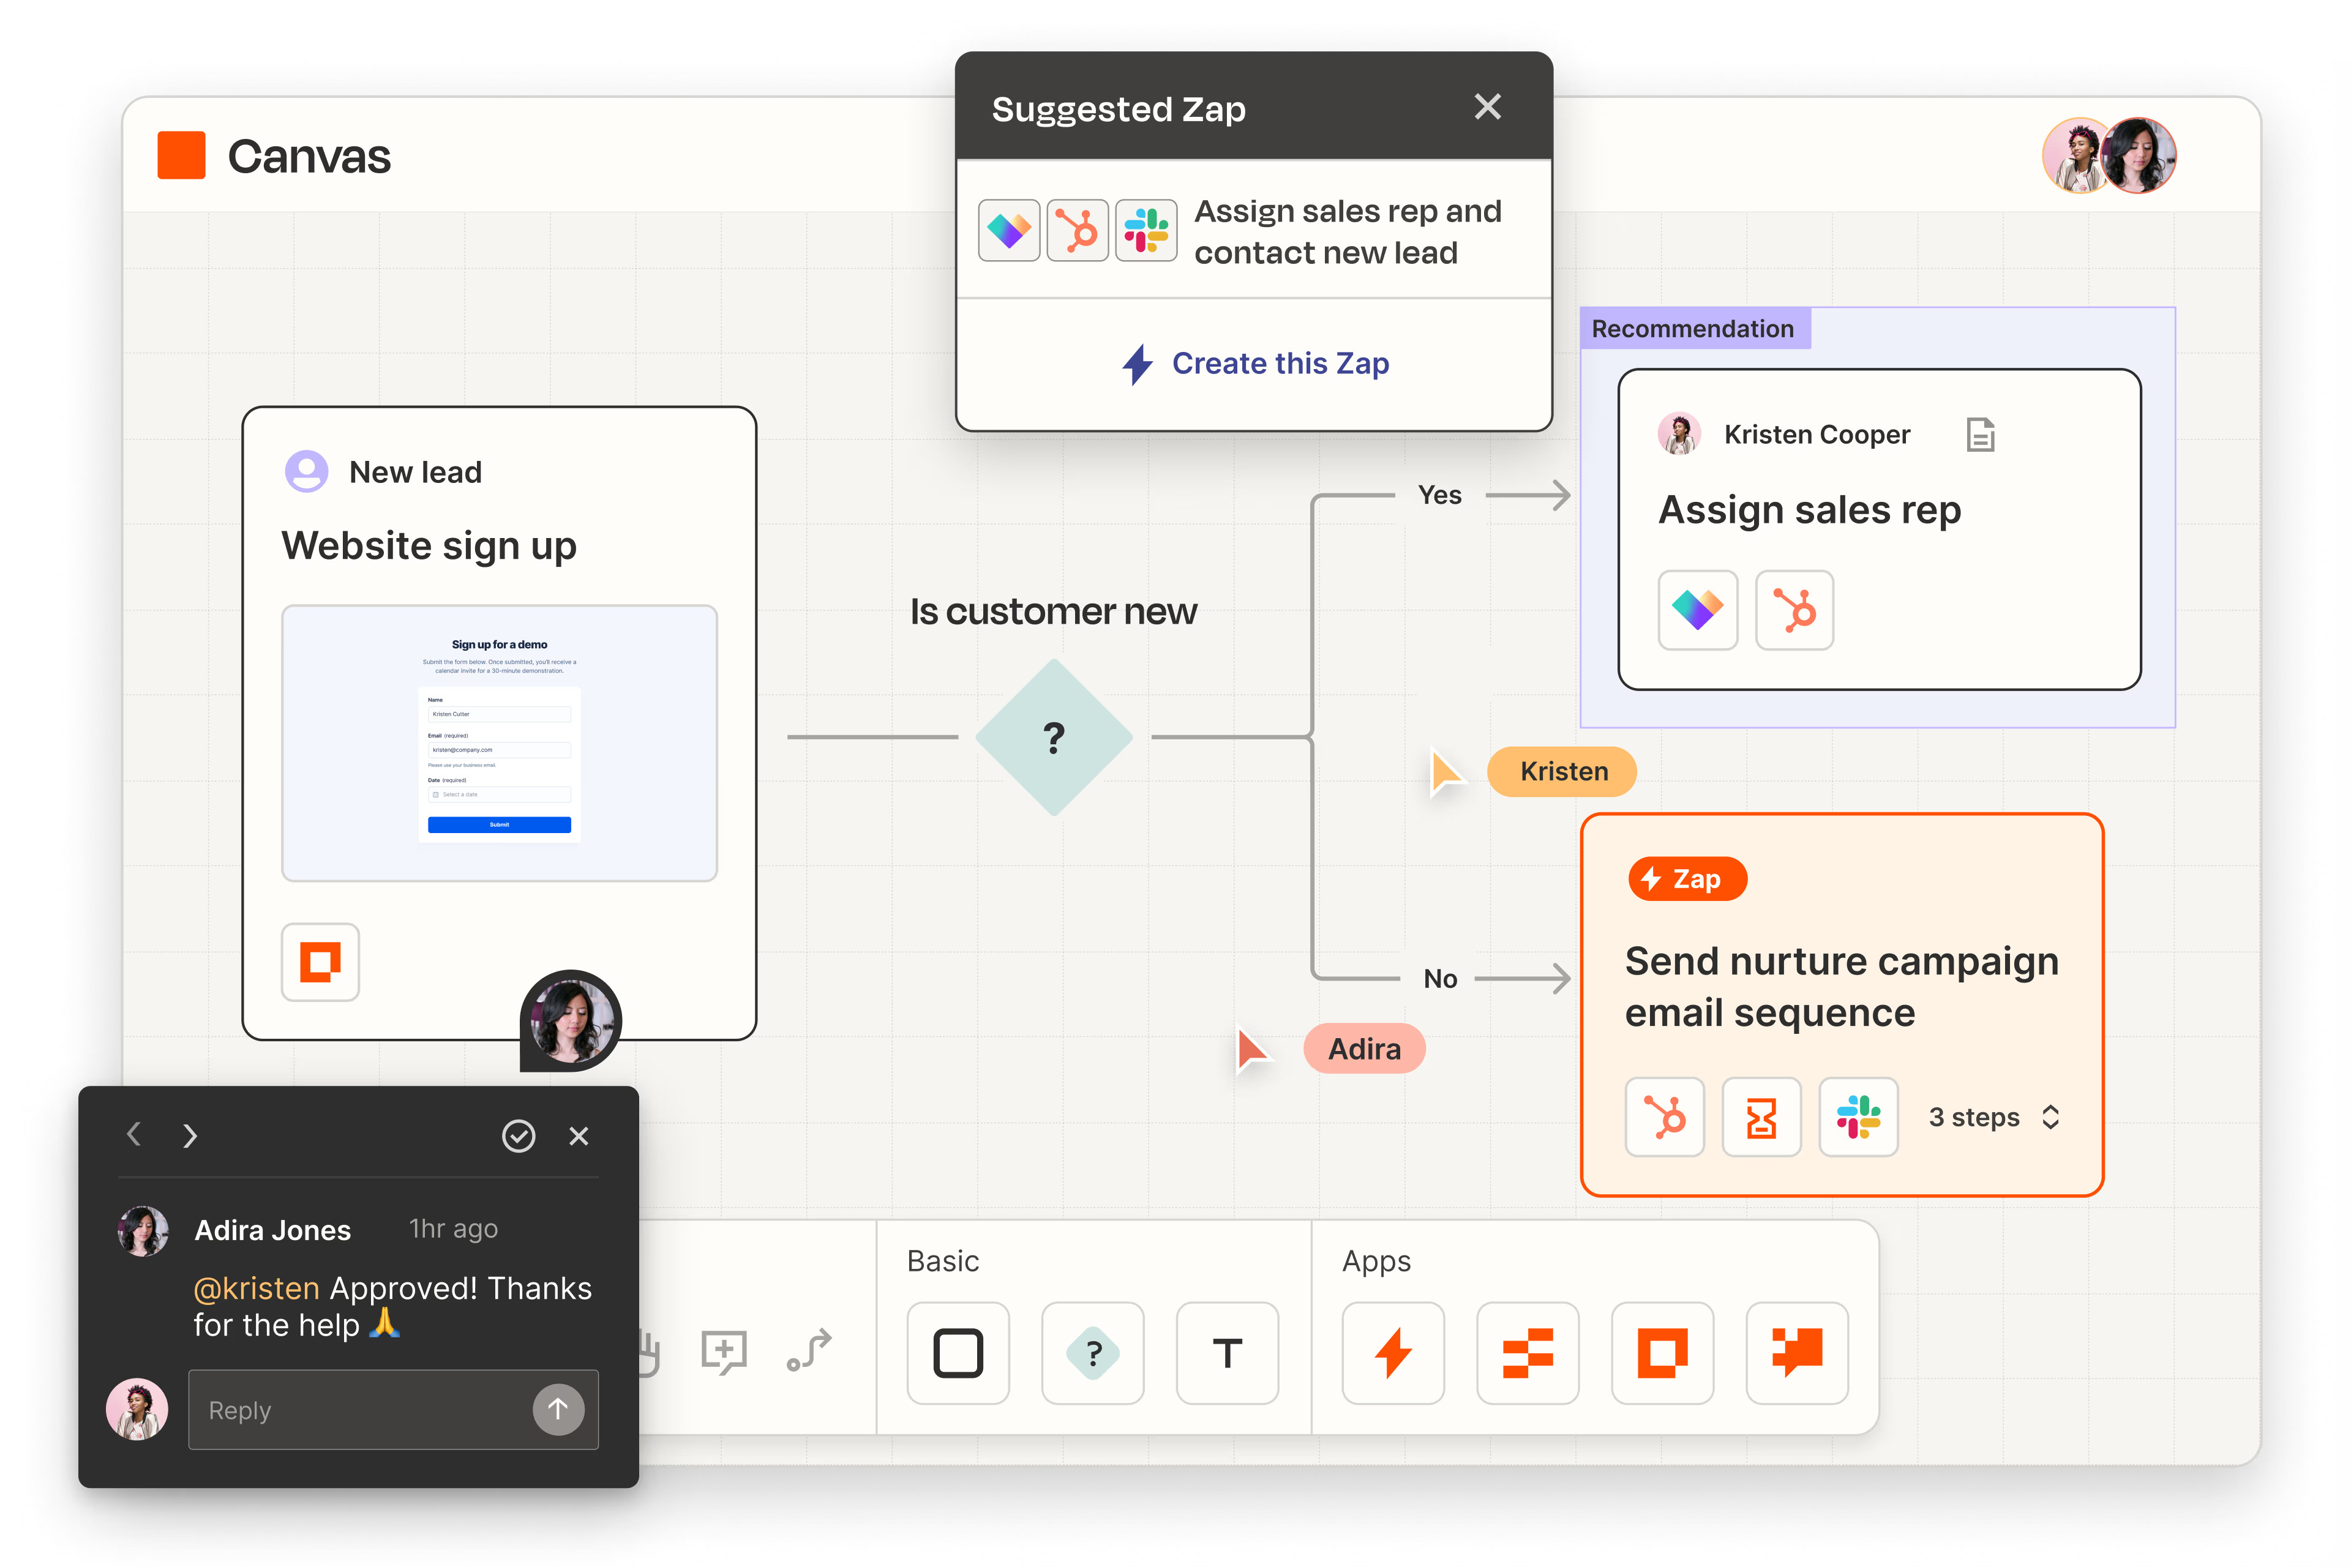Mark Adira's comment as resolved
The height and width of the screenshot is (1567, 2351).
pyautogui.click(x=518, y=1136)
